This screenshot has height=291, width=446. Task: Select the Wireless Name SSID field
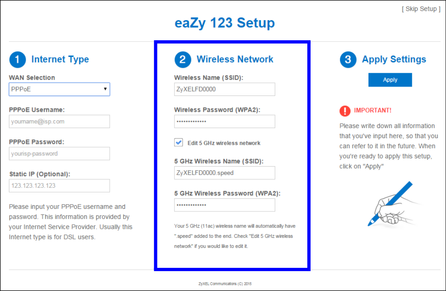pos(224,89)
